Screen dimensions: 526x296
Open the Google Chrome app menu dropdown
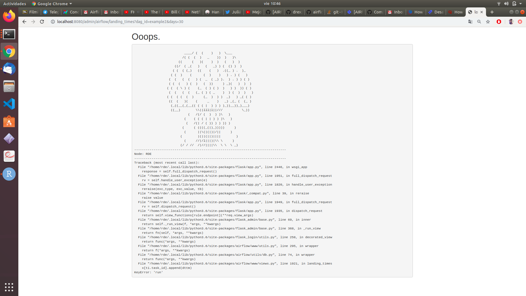tap(52, 4)
